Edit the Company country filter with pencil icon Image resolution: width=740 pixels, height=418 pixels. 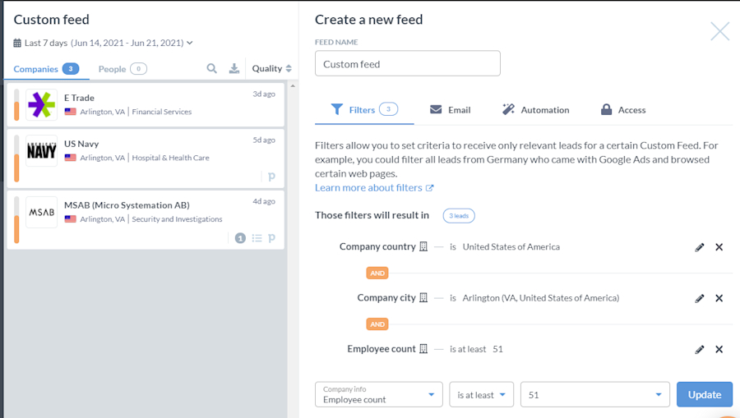700,247
